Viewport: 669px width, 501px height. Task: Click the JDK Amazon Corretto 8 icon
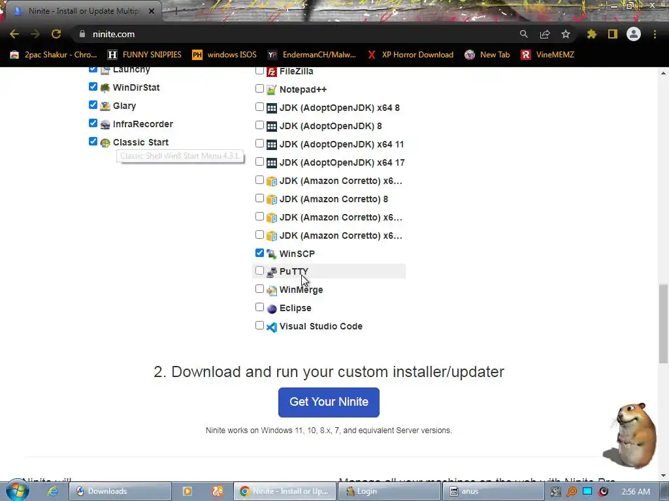tap(272, 200)
